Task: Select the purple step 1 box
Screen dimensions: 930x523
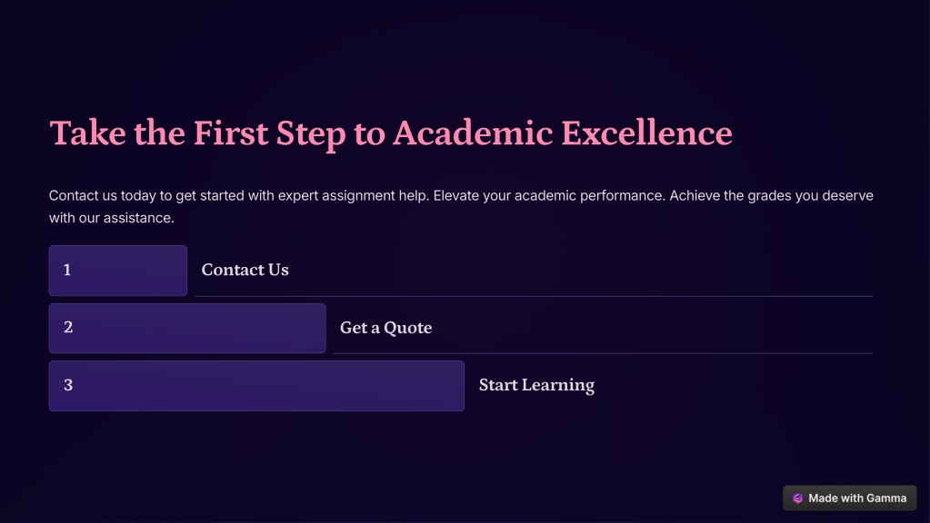Action: click(118, 271)
